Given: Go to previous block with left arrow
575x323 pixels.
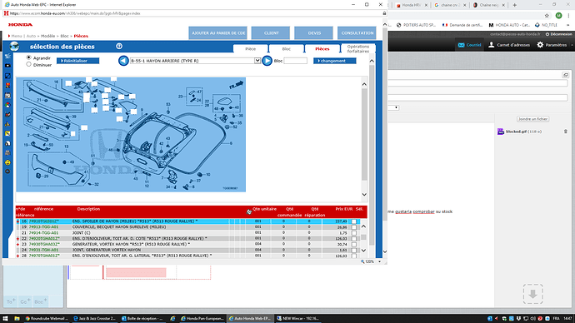Looking at the screenshot, I should pyautogui.click(x=123, y=61).
